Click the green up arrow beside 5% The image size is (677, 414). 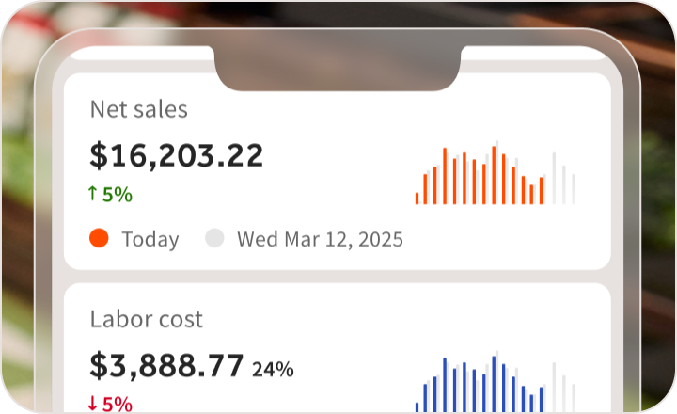pos(92,193)
